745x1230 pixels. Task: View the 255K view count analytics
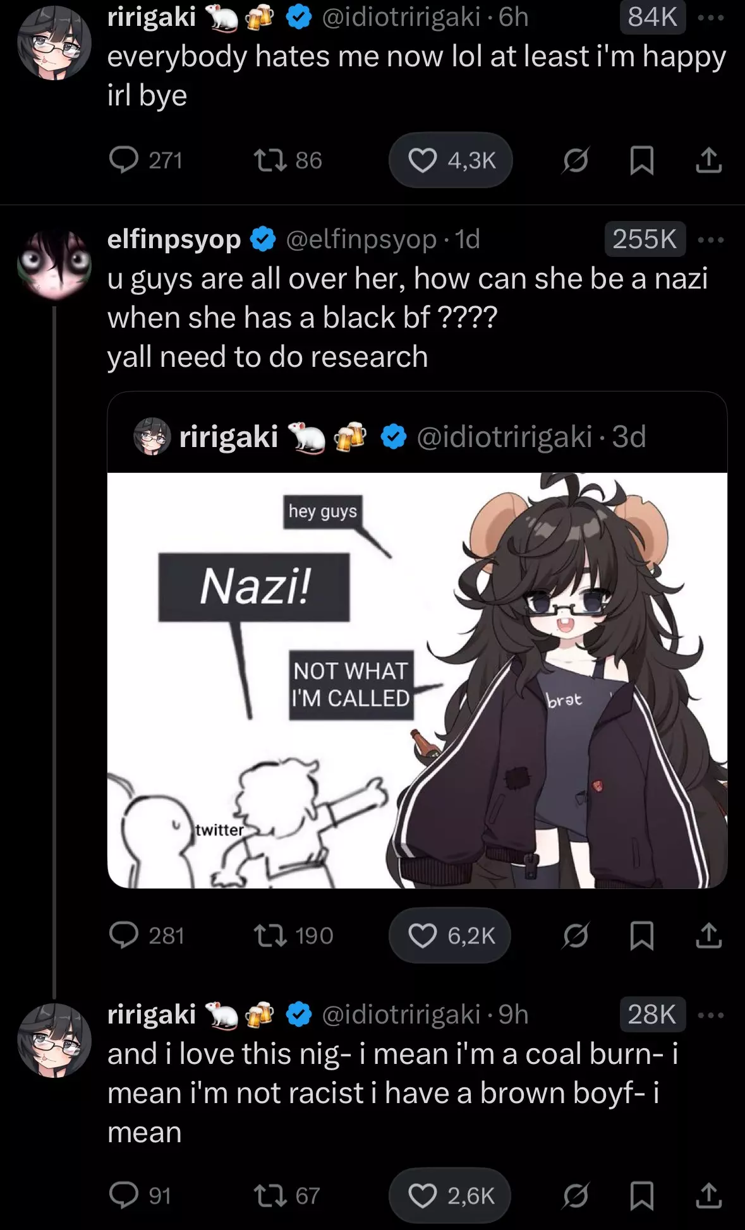click(x=645, y=239)
